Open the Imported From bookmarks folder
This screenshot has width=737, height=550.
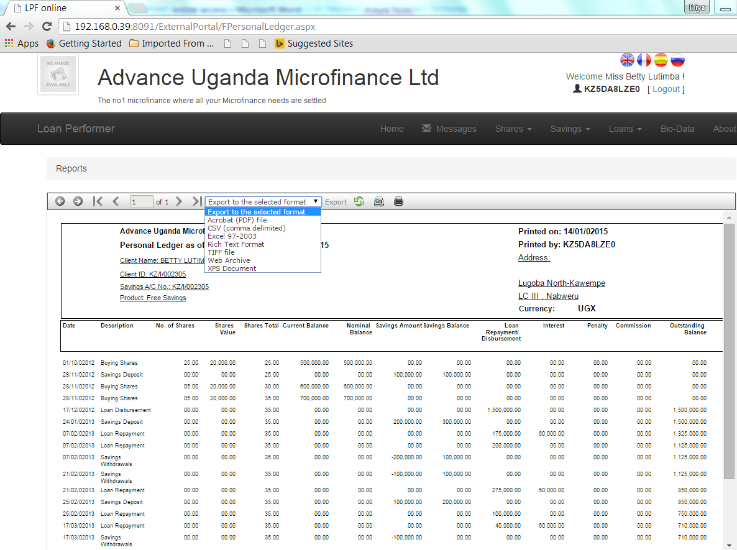point(172,44)
